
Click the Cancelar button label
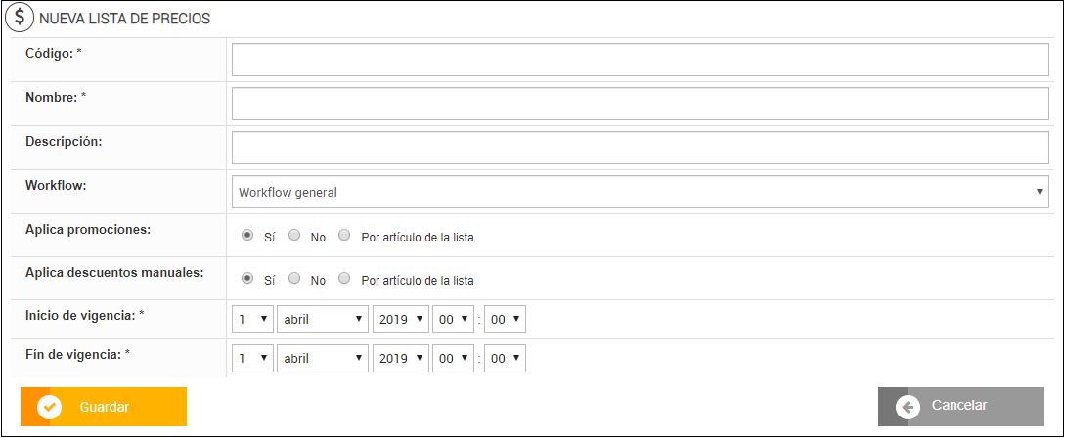(x=959, y=406)
